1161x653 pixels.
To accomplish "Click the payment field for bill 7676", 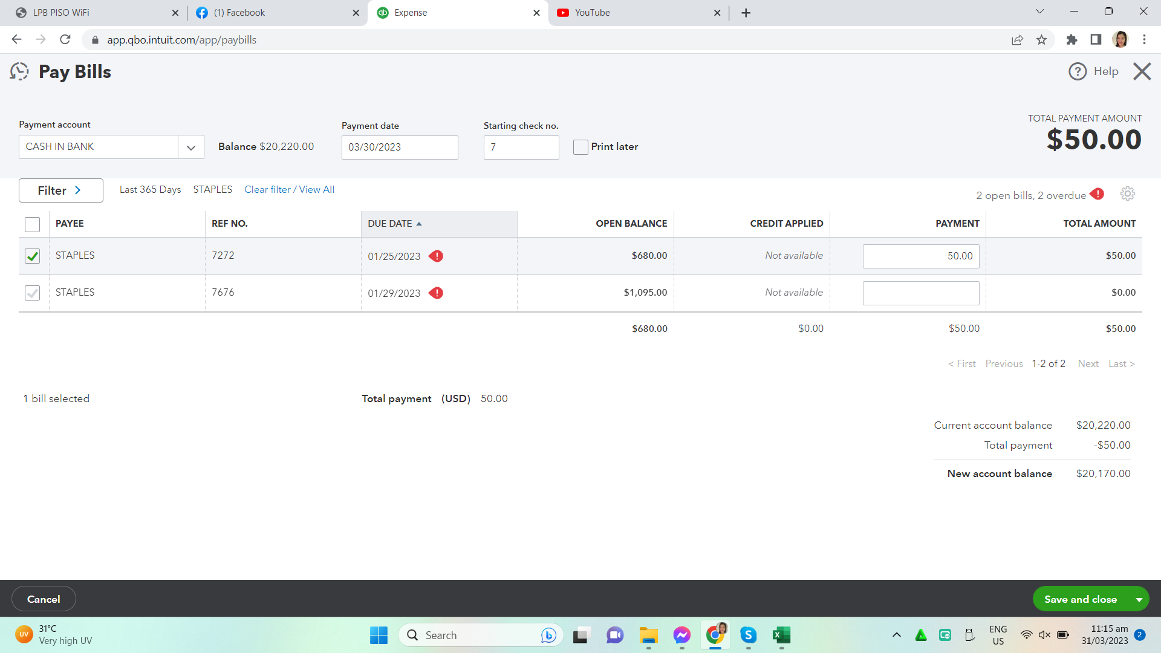I will pyautogui.click(x=920, y=293).
